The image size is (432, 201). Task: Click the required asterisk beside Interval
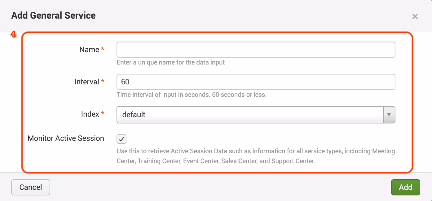point(103,82)
